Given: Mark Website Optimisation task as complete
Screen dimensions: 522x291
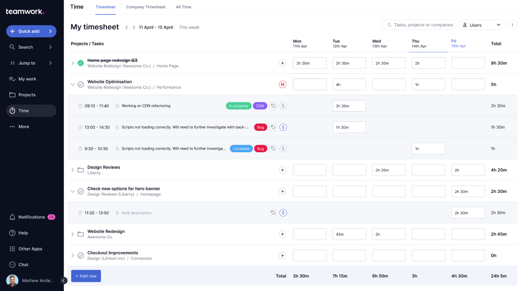Looking at the screenshot, I should point(81,85).
